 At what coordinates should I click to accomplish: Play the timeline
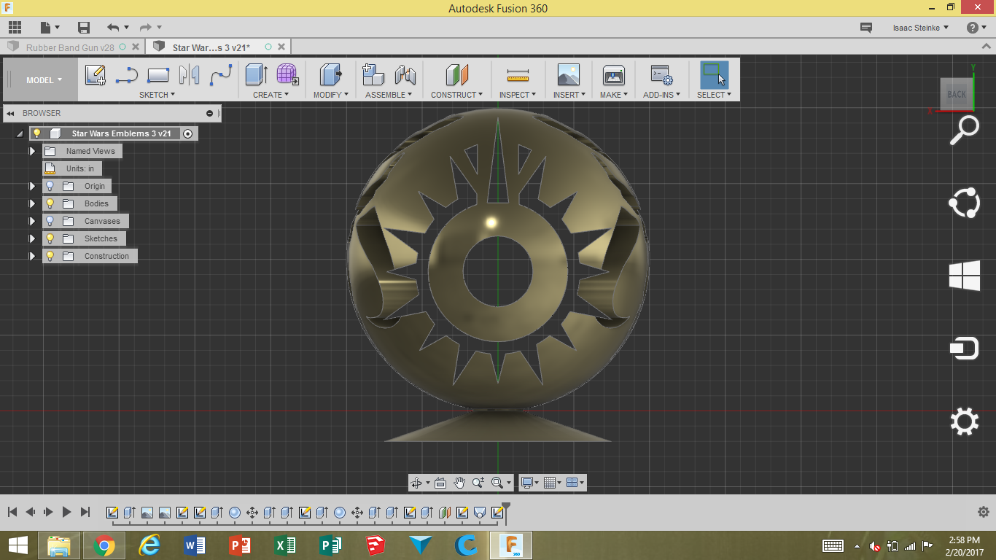(66, 512)
